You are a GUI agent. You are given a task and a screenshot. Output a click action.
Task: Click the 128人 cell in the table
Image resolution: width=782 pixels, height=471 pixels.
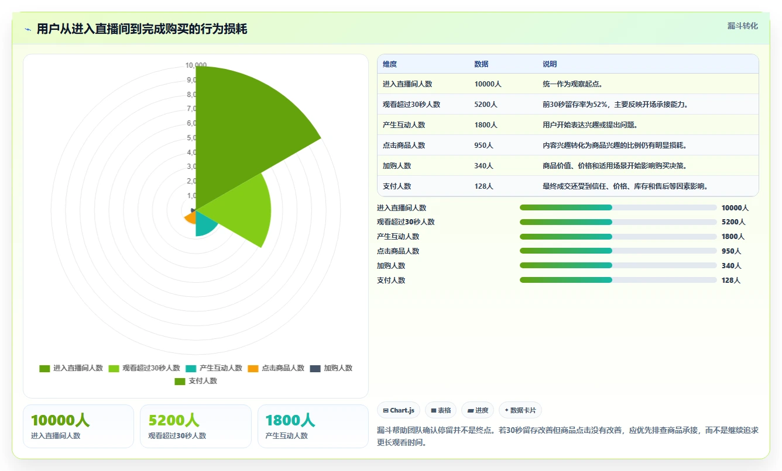click(x=483, y=186)
